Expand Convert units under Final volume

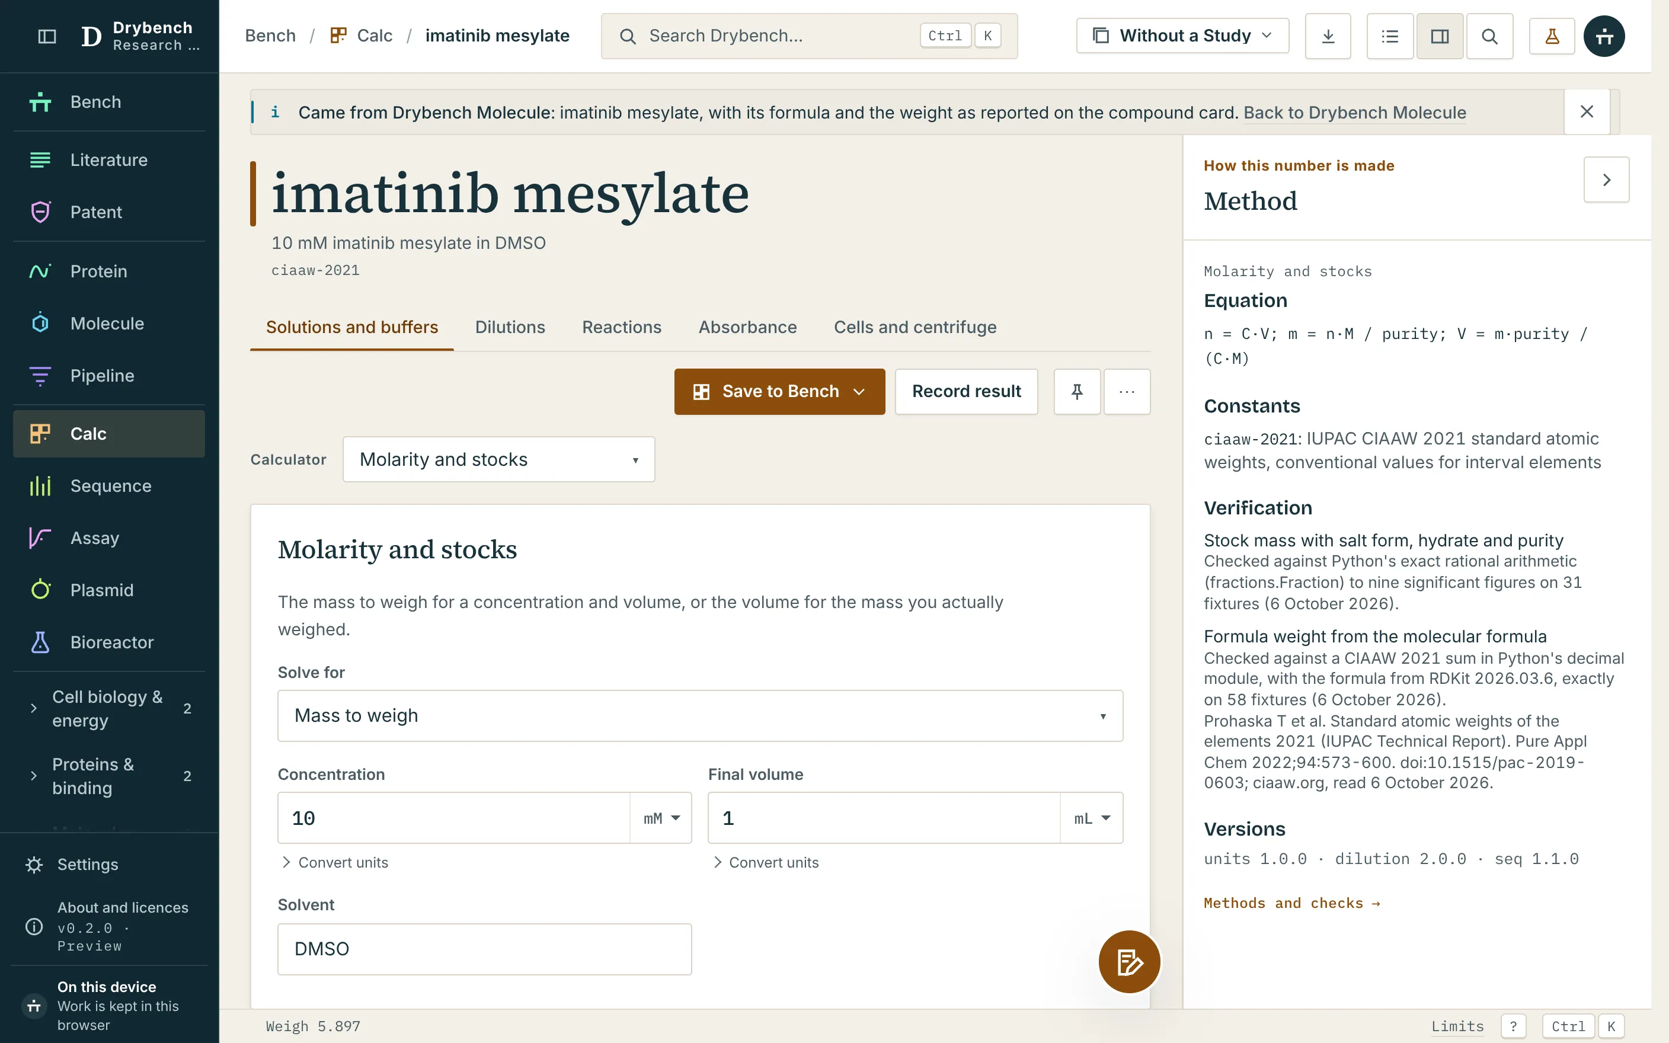[766, 862]
